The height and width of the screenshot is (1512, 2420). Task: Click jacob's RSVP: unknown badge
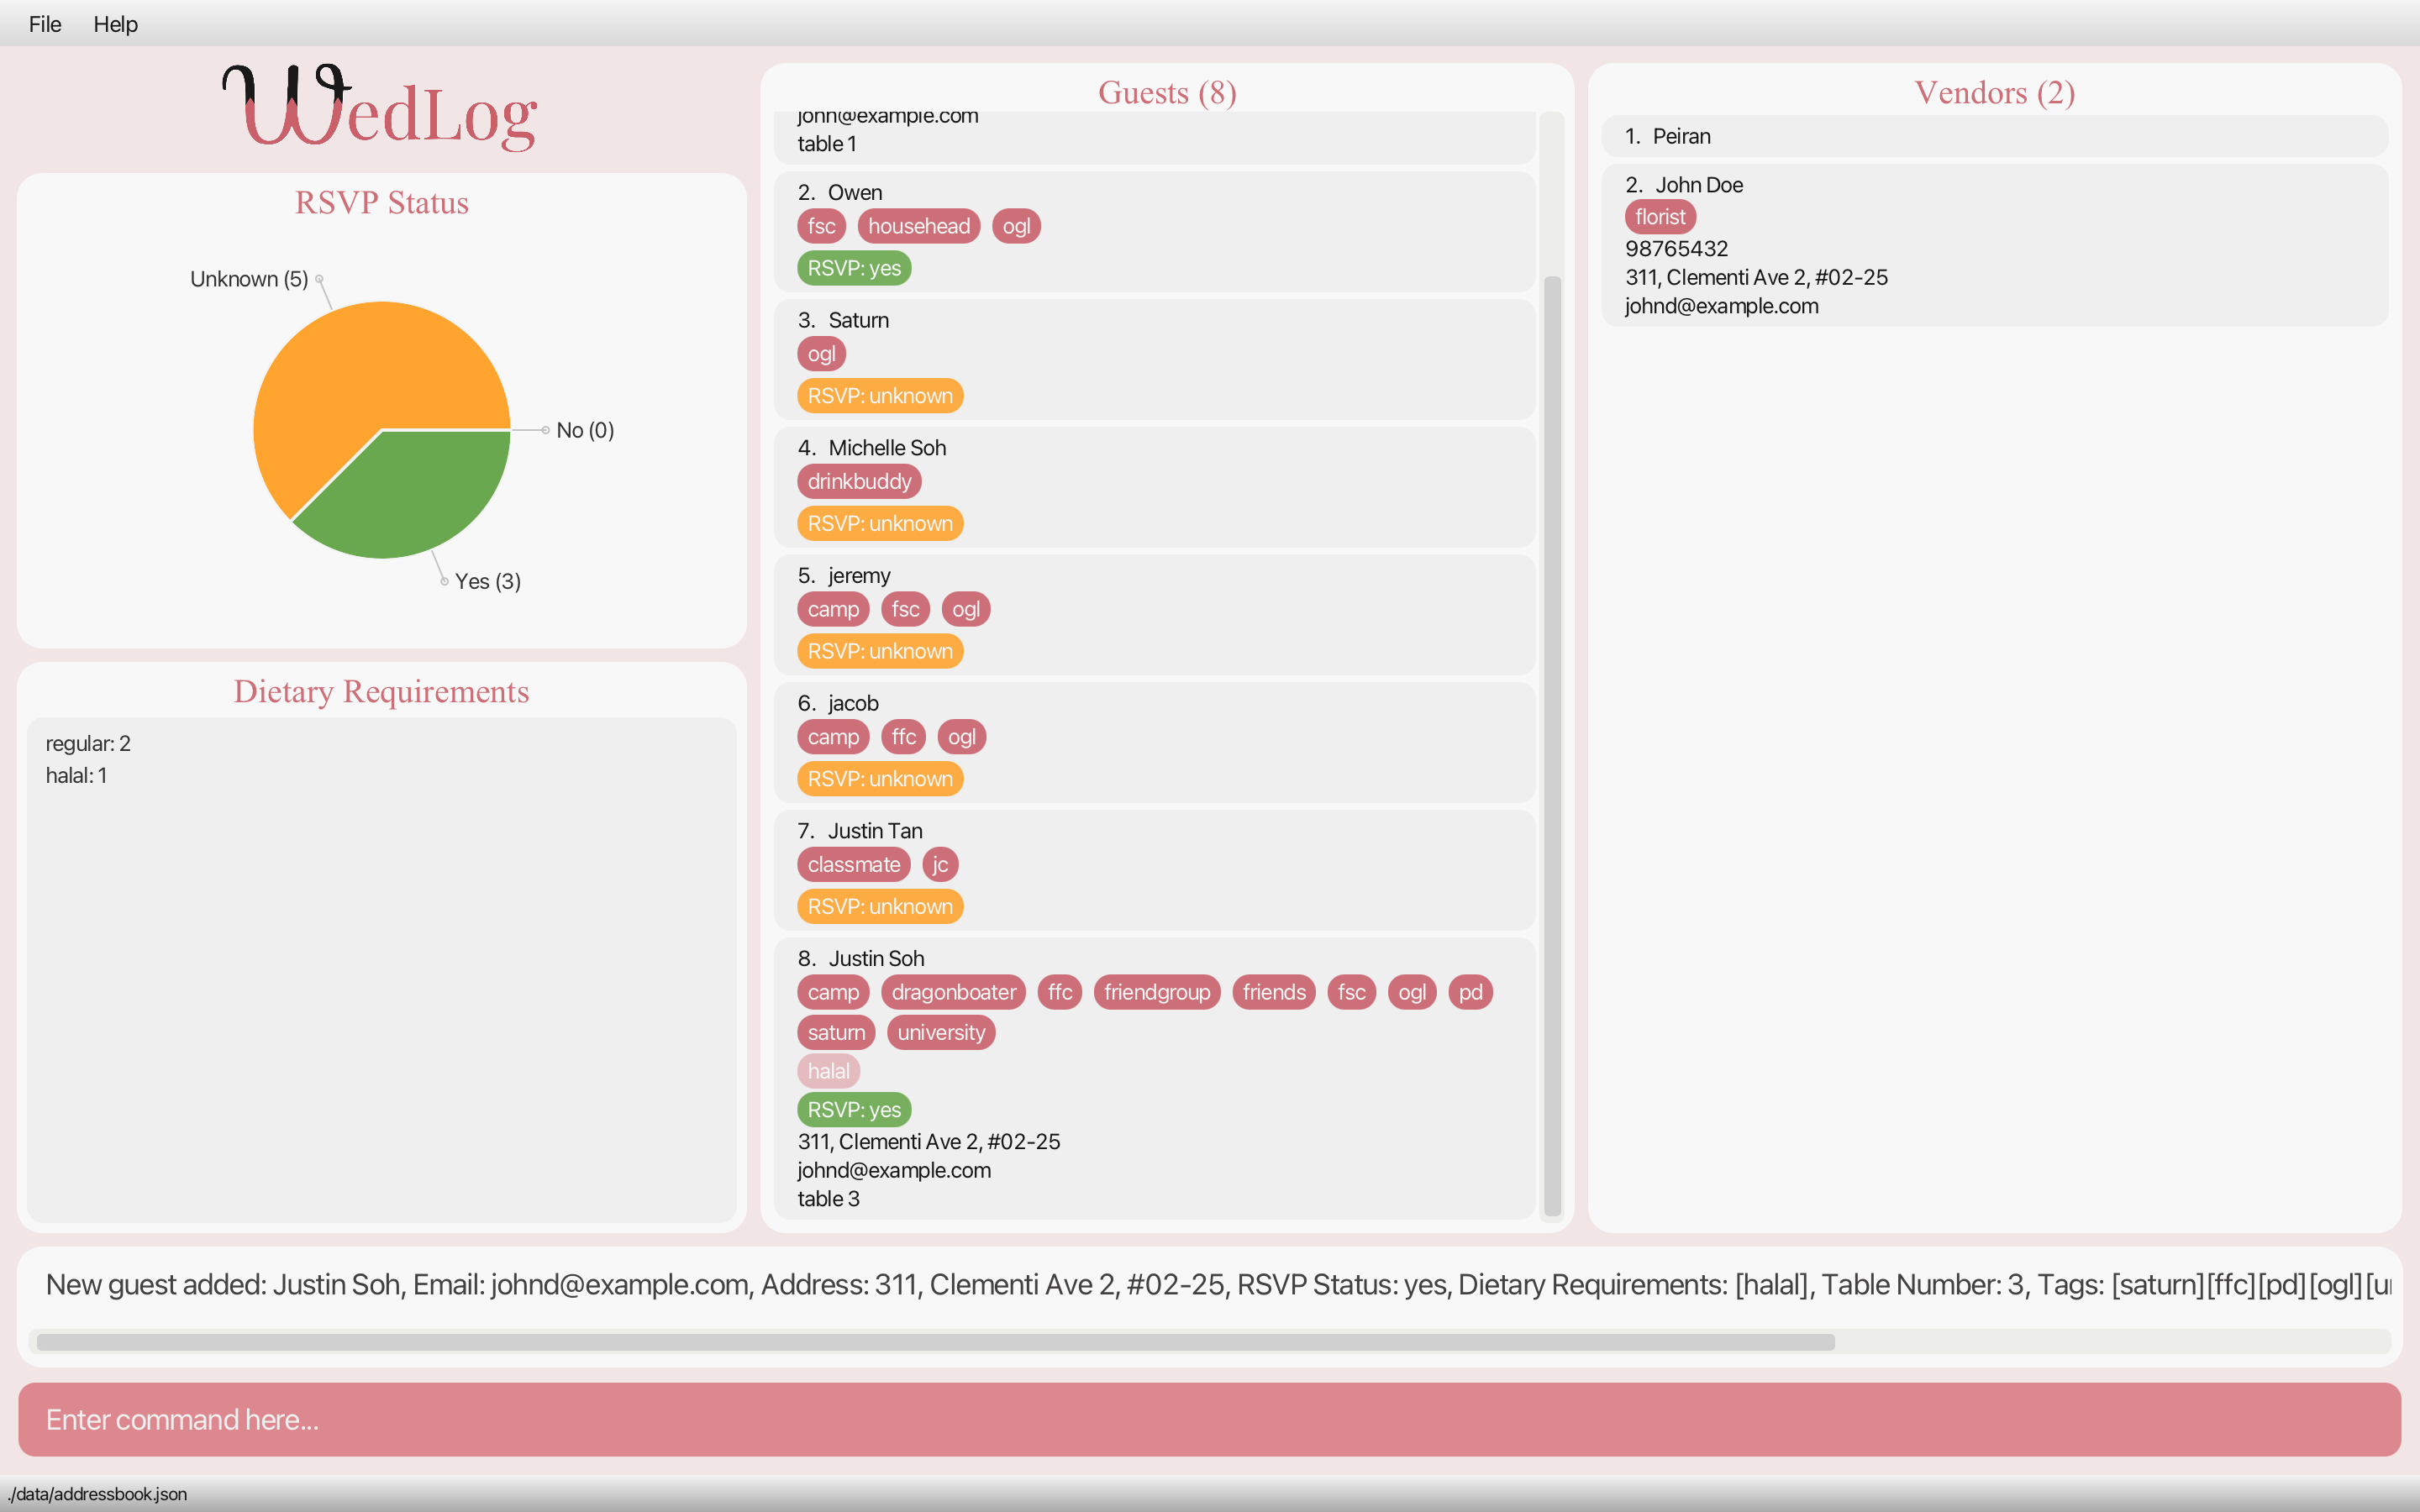pos(879,779)
